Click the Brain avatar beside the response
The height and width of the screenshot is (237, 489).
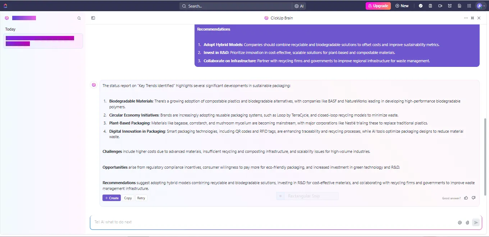pos(94,85)
